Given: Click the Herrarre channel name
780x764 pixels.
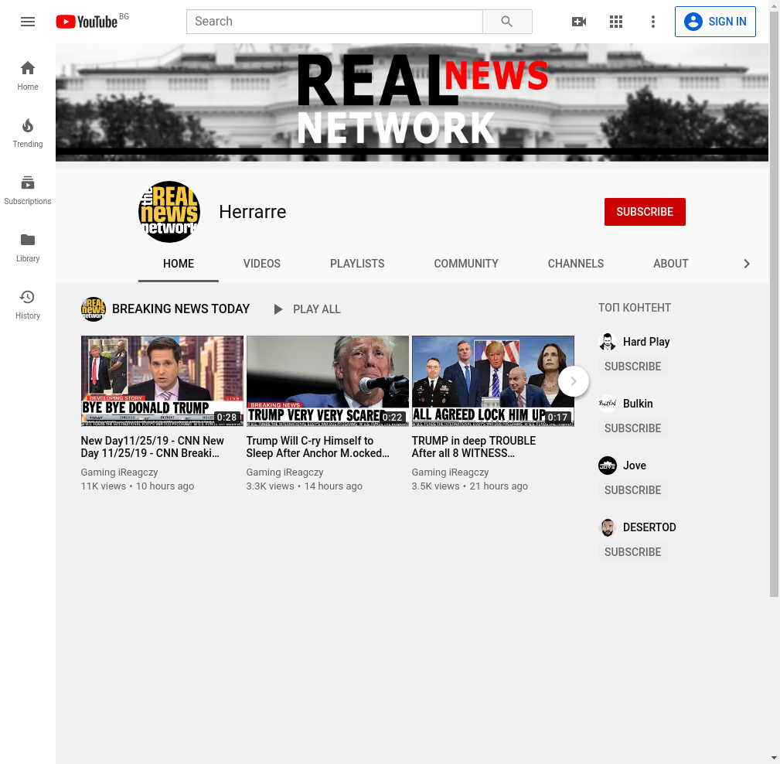Looking at the screenshot, I should coord(253,212).
